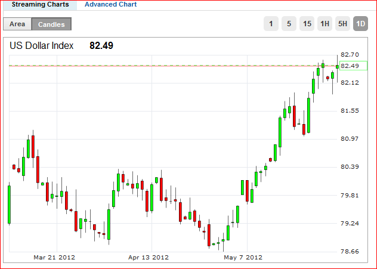Click the first tall green candle at the chart's left edge
The width and height of the screenshot is (377, 269).
point(9,205)
